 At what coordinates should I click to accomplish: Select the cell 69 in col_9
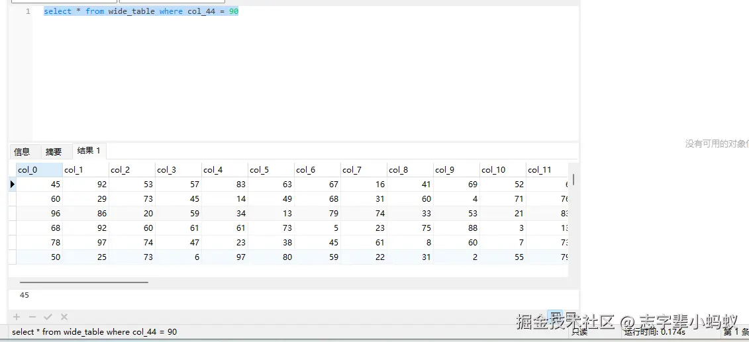pos(457,184)
